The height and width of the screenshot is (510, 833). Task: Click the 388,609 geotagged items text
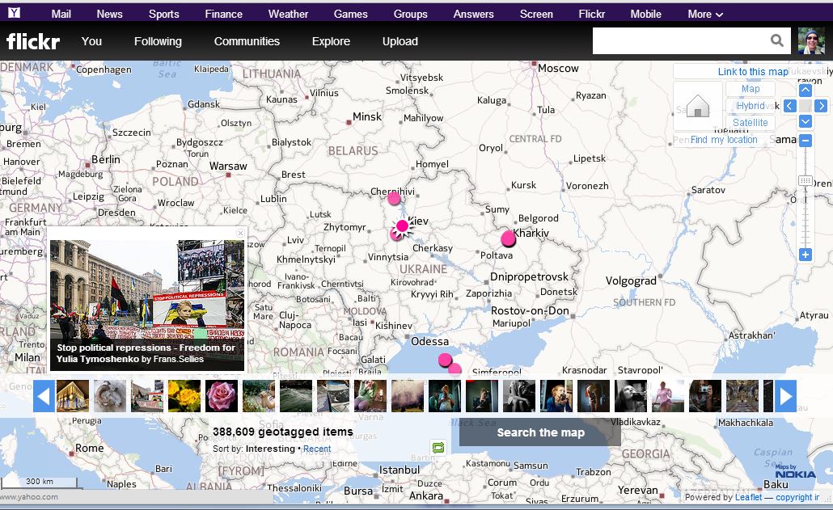pos(282,432)
